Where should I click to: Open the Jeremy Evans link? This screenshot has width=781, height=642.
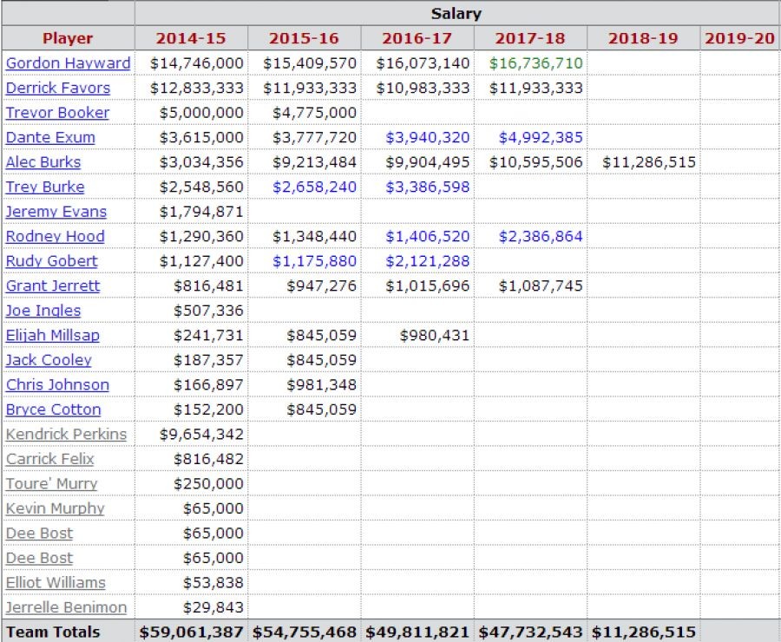click(x=56, y=212)
